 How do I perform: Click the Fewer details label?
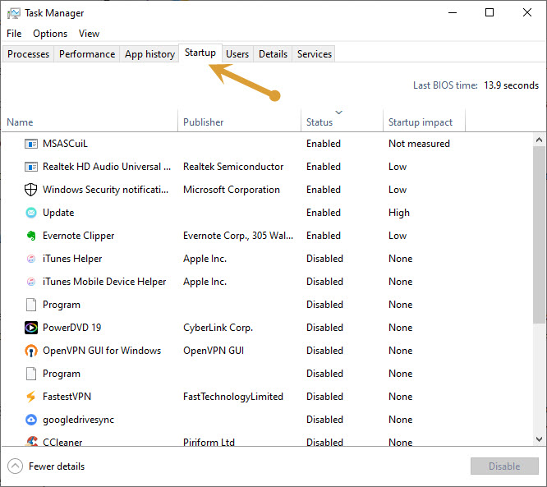click(57, 466)
